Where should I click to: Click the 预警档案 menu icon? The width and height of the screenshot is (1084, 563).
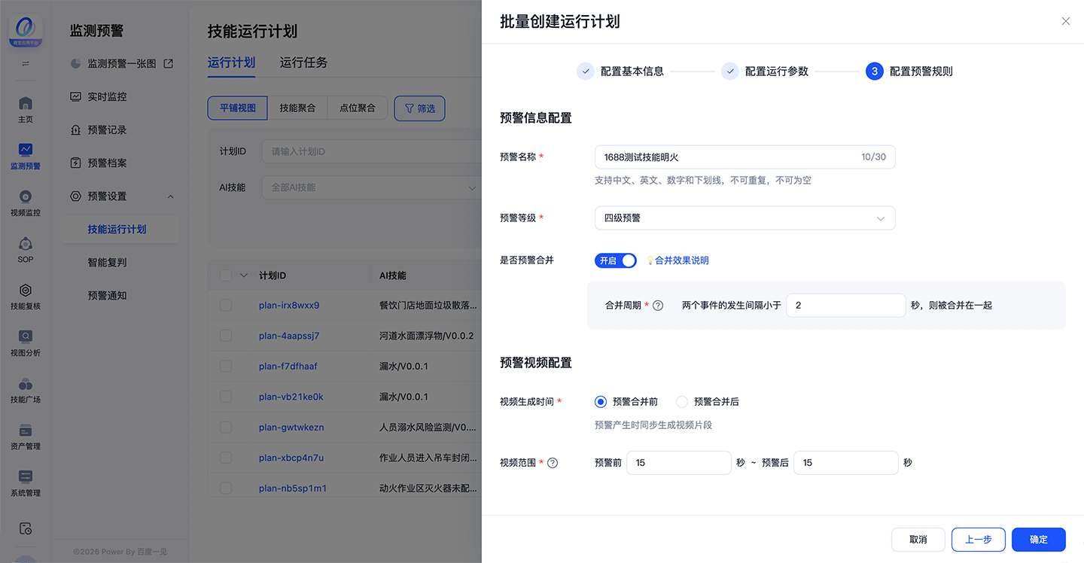tap(75, 163)
